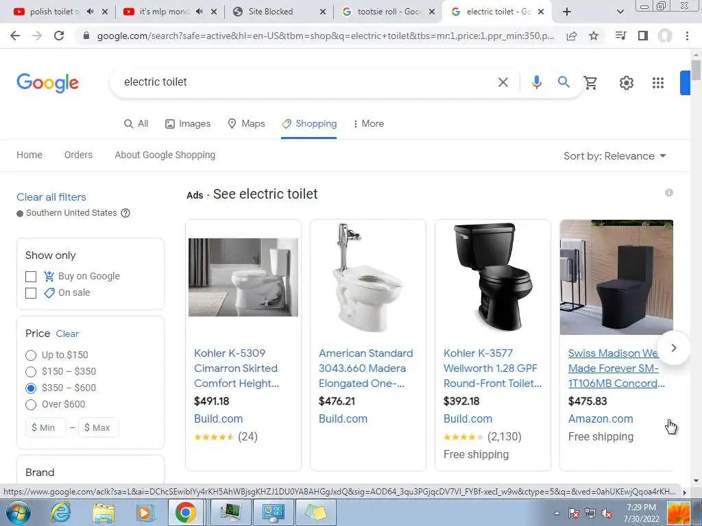The image size is (702, 526).
Task: Open the Orders link
Action: click(78, 155)
